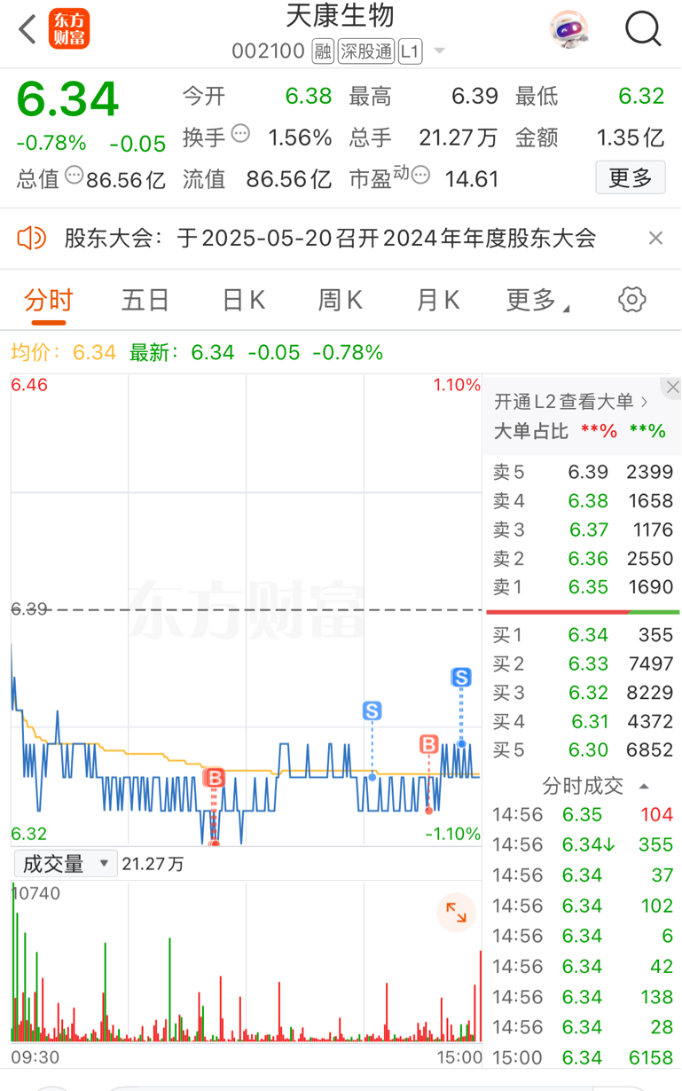
Task: Tap info icon beside 换手
Action: pyautogui.click(x=240, y=134)
